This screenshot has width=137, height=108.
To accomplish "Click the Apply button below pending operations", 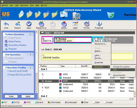I will click(x=28, y=96).
